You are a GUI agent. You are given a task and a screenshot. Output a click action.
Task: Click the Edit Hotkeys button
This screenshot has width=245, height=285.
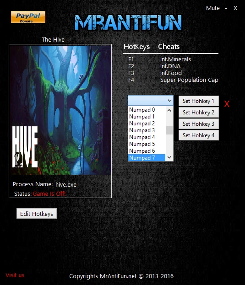click(x=37, y=214)
